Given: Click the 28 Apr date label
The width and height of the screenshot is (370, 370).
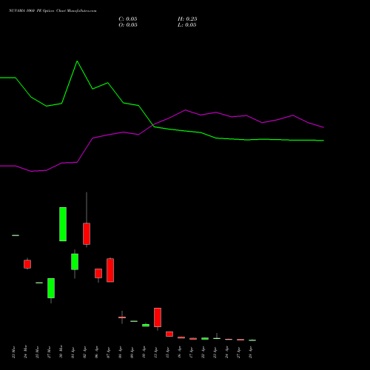Looking at the screenshot, I should click(x=250, y=351).
